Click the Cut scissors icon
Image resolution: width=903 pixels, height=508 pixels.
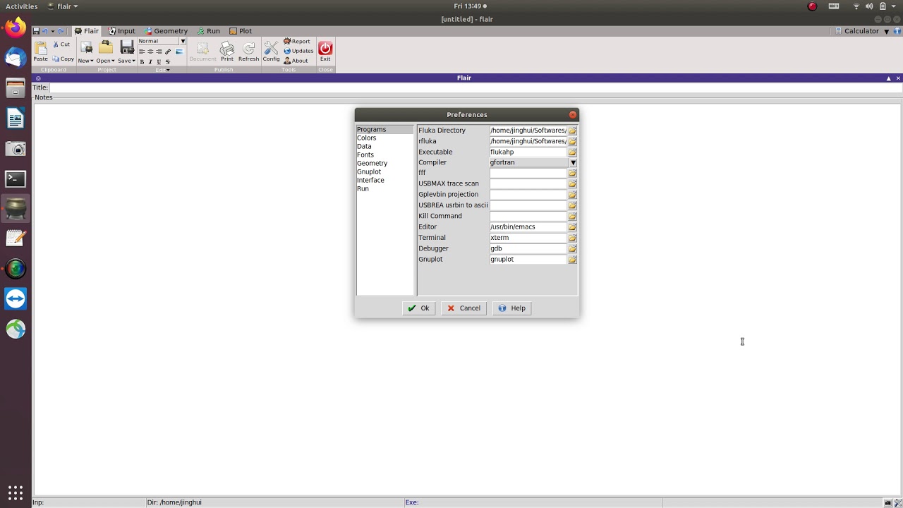(56, 44)
